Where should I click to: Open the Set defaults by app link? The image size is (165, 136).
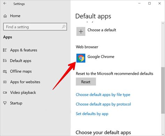[x=92, y=114]
